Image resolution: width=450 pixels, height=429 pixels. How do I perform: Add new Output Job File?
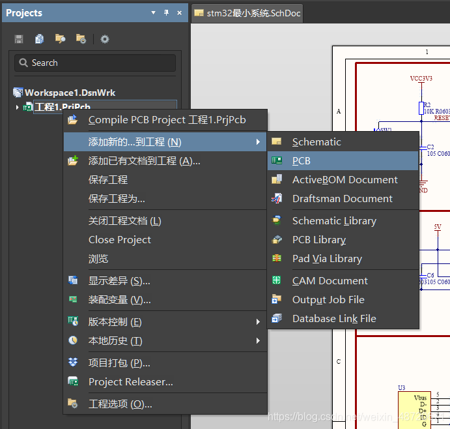point(343,300)
